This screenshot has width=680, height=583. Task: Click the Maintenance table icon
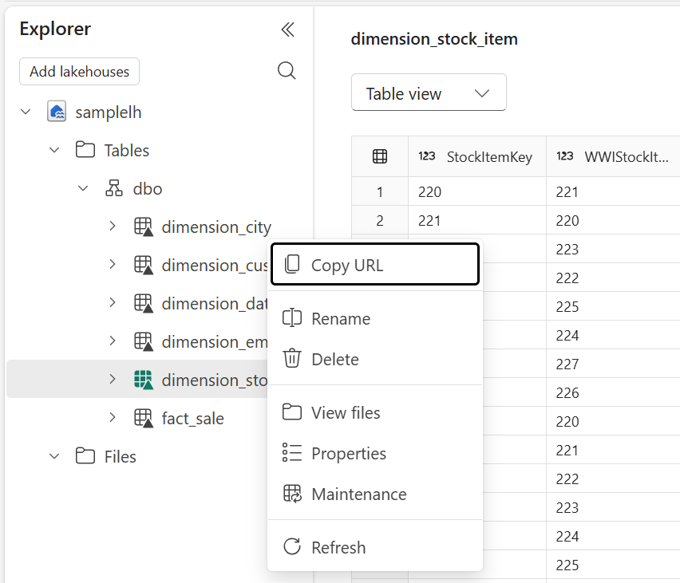tap(291, 494)
